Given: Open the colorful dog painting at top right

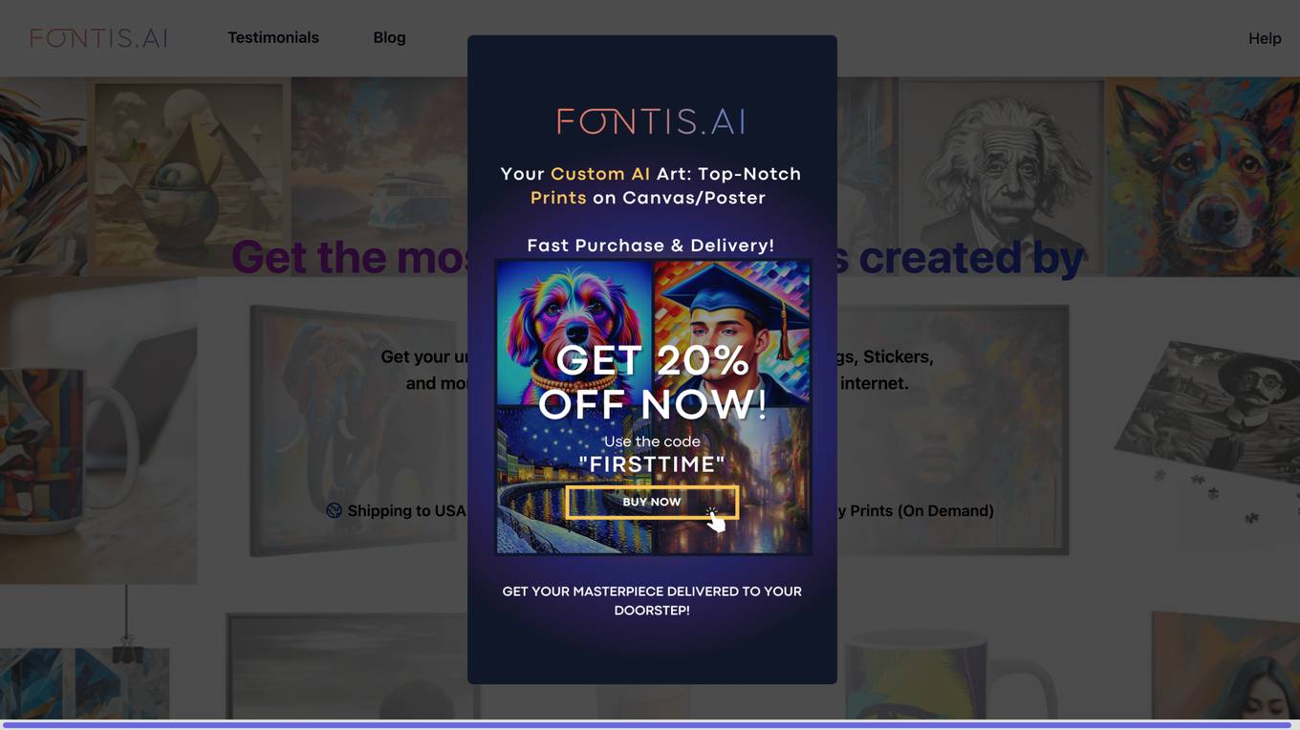Looking at the screenshot, I should point(1202,177).
